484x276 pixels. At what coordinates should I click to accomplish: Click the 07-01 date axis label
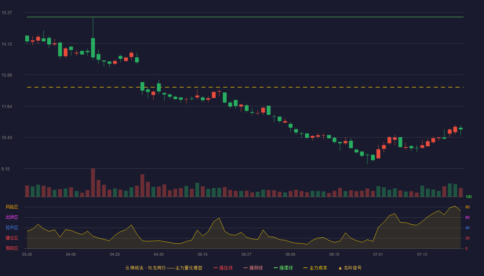[378, 254]
